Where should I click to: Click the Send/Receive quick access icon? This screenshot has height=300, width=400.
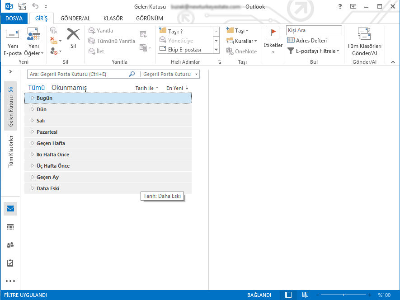(22, 6)
